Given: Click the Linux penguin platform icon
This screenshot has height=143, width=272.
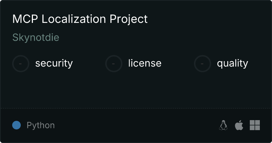Looking at the screenshot, I should coord(223,125).
